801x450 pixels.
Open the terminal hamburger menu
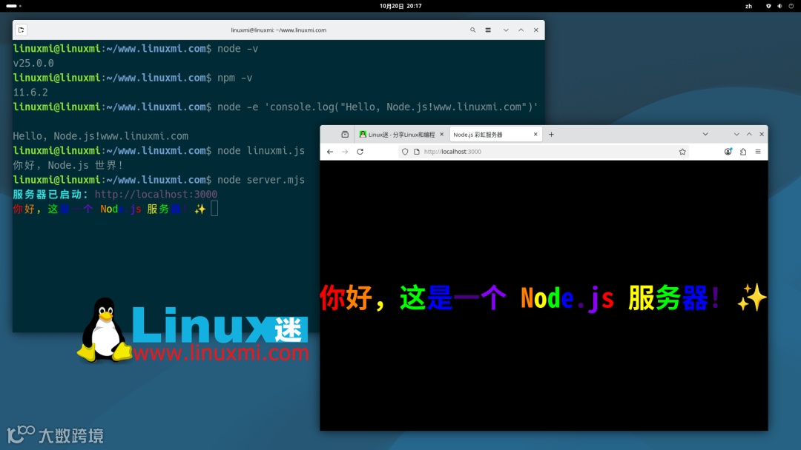488,30
